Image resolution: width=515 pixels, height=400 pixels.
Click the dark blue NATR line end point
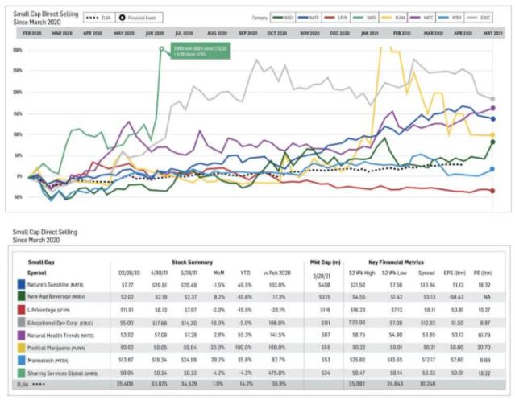492,118
